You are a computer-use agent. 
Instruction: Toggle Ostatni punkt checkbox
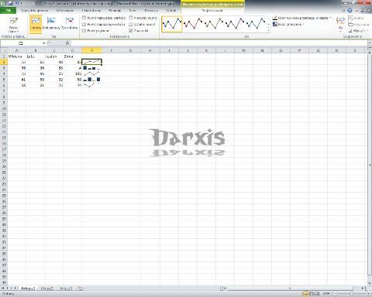point(131,24)
